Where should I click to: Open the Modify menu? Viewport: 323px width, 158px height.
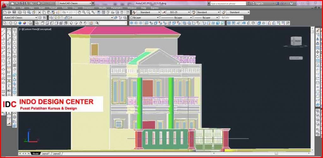[103, 8]
